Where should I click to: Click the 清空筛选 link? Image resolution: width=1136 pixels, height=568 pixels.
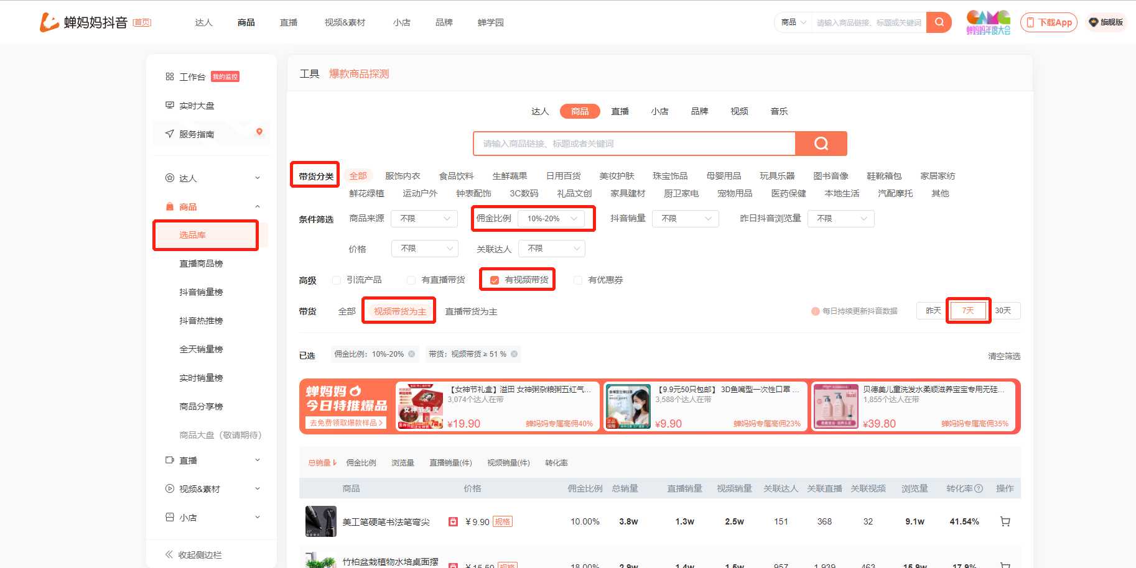[x=1004, y=356]
